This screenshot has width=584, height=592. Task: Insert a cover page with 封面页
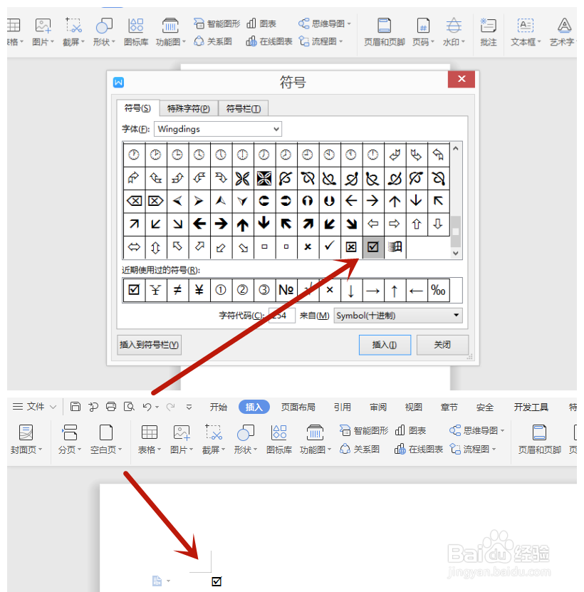pyautogui.click(x=26, y=439)
